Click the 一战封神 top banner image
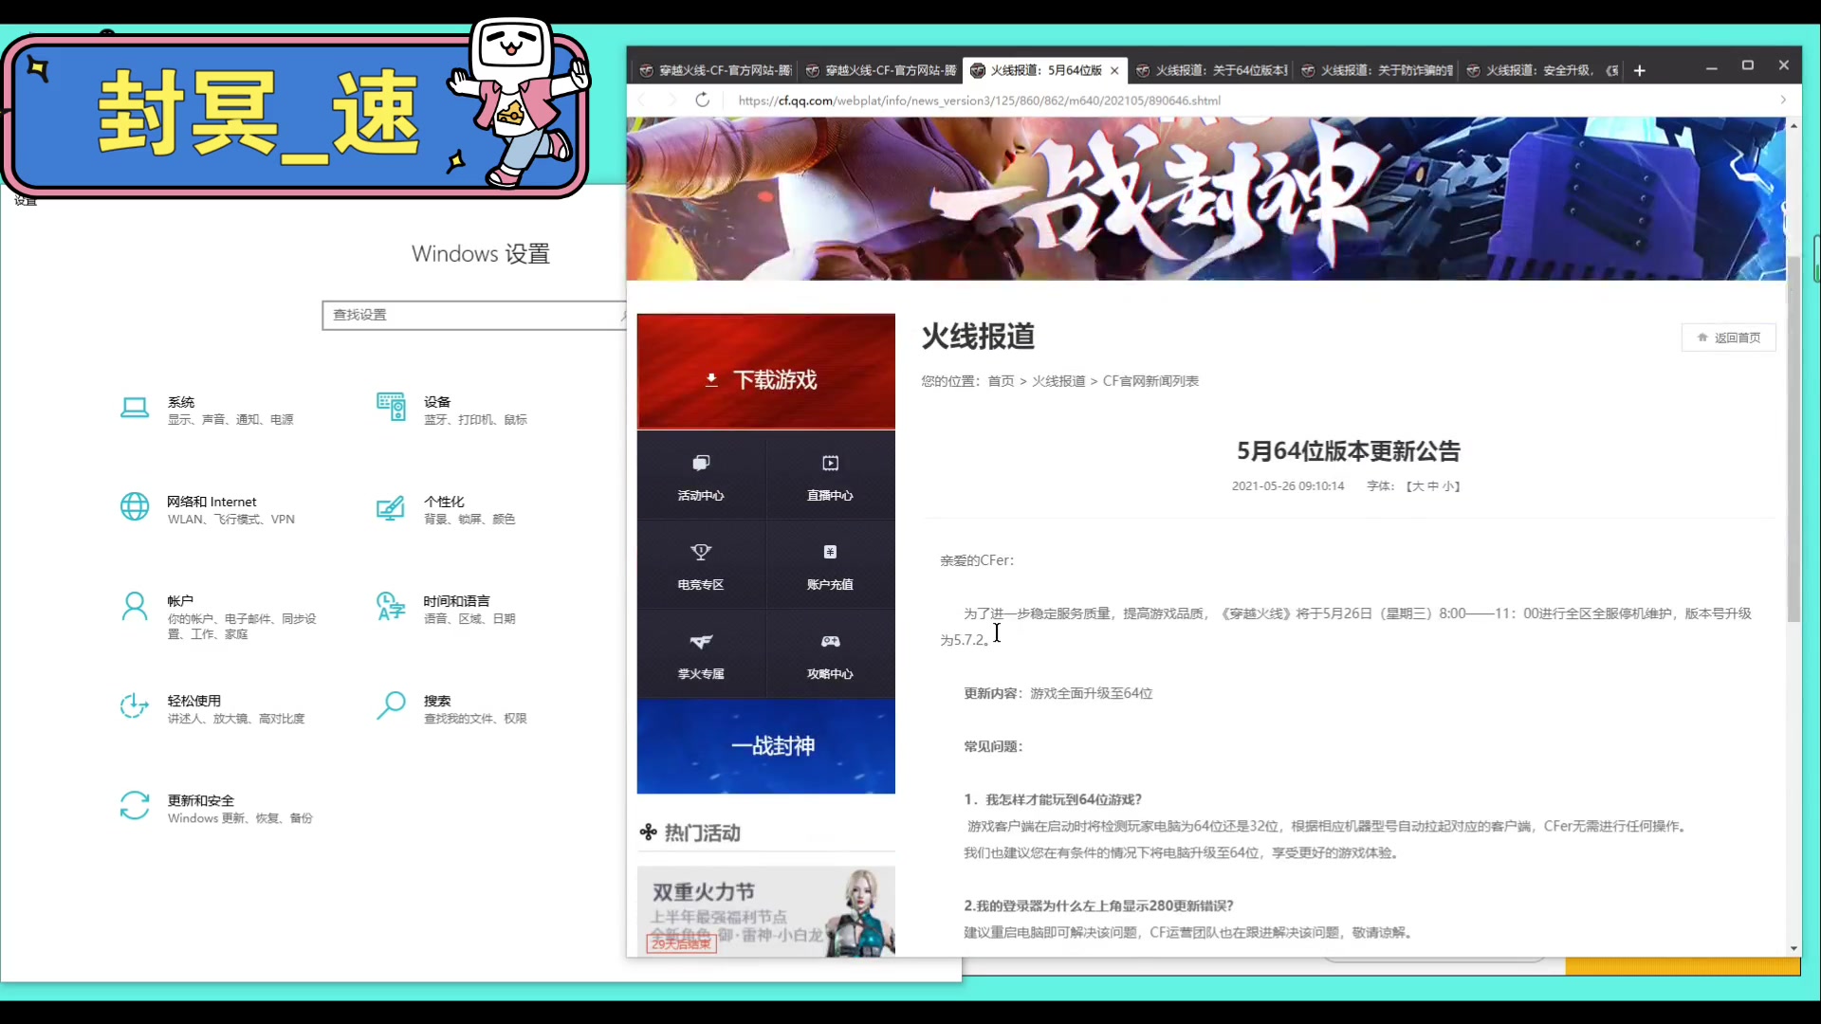This screenshot has height=1024, width=1821. pyautogui.click(x=1205, y=198)
